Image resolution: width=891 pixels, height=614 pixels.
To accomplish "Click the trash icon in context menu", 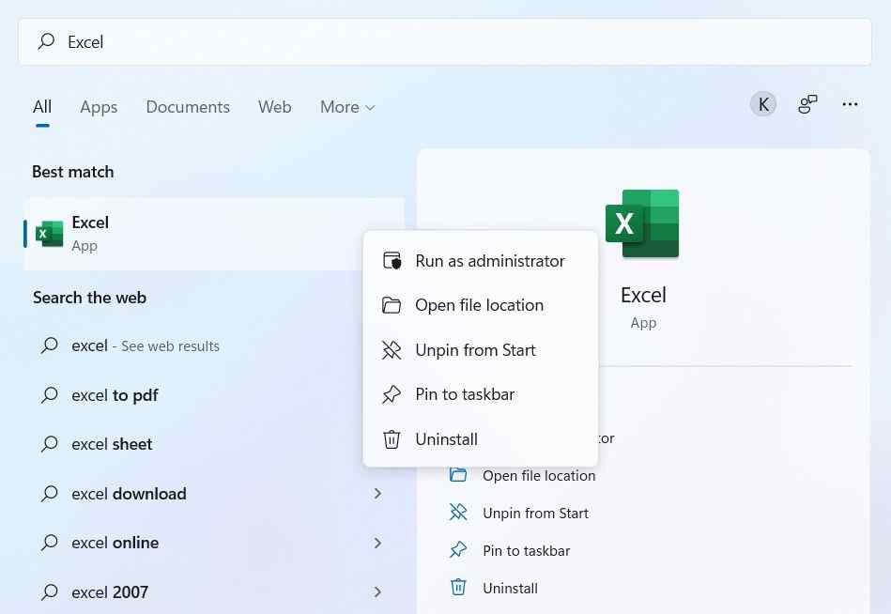I will pyautogui.click(x=392, y=439).
